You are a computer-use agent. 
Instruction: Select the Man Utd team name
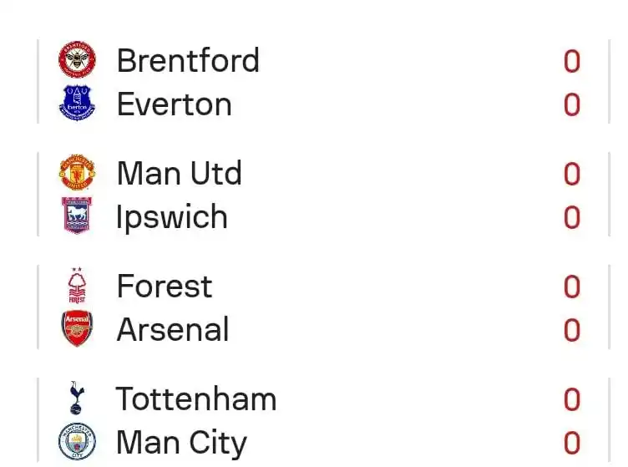[179, 174]
